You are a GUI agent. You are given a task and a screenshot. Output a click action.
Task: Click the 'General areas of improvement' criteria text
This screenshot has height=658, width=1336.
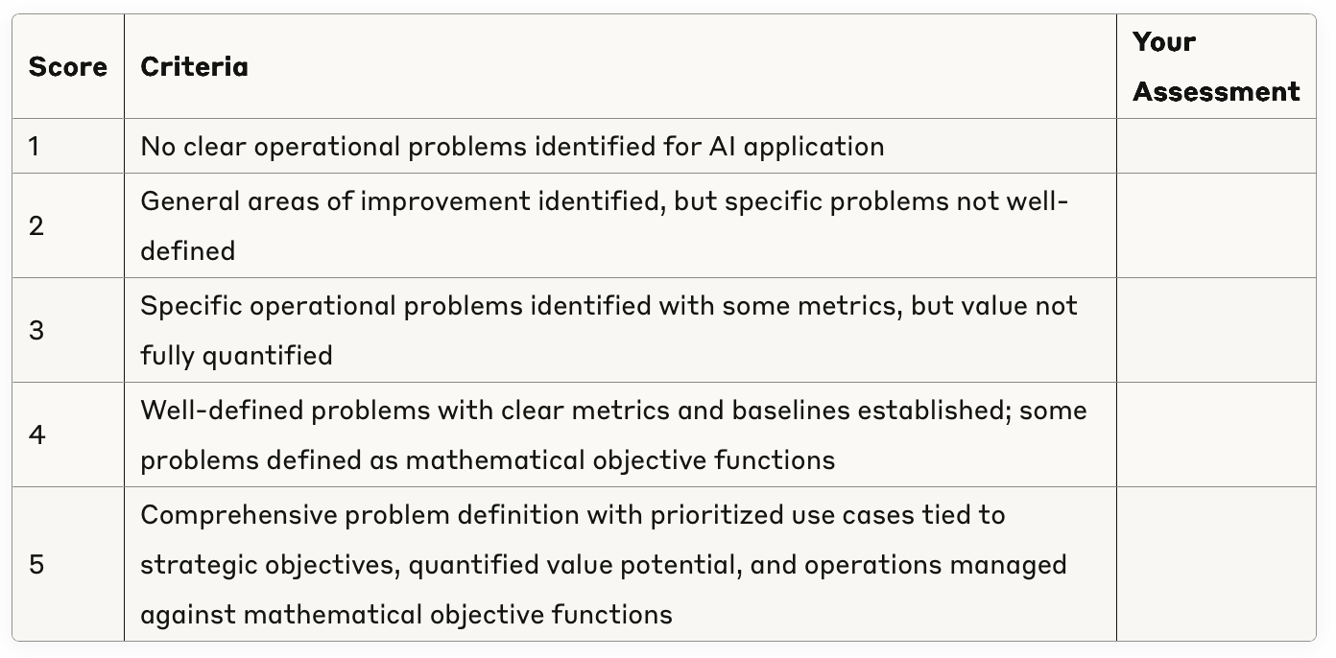(604, 202)
